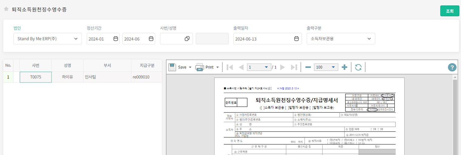Open the Print menu in viewer toolbar

tap(207, 67)
